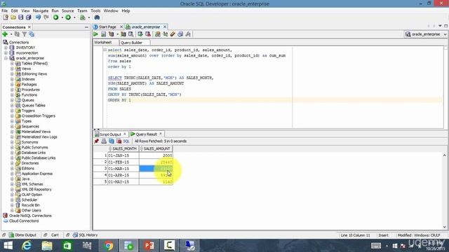
Task: Click the Save icon in main toolbar
Action: tap(20, 17)
